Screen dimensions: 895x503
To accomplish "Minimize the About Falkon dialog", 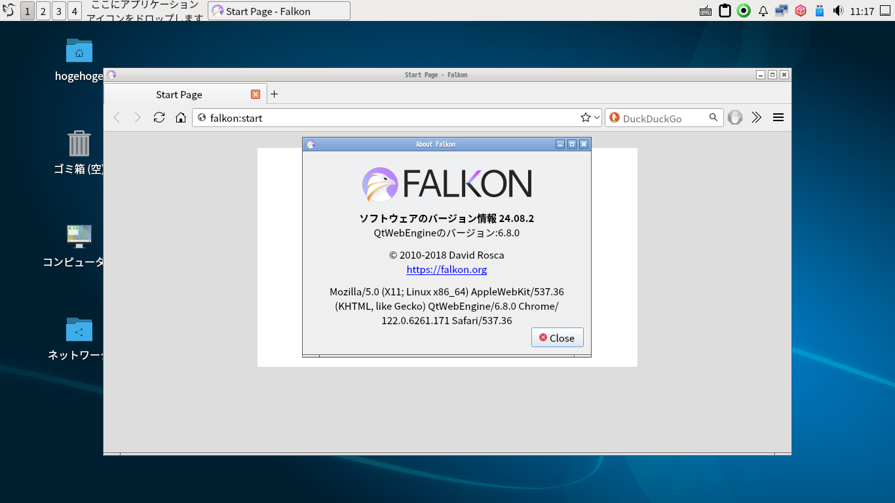I will [560, 144].
